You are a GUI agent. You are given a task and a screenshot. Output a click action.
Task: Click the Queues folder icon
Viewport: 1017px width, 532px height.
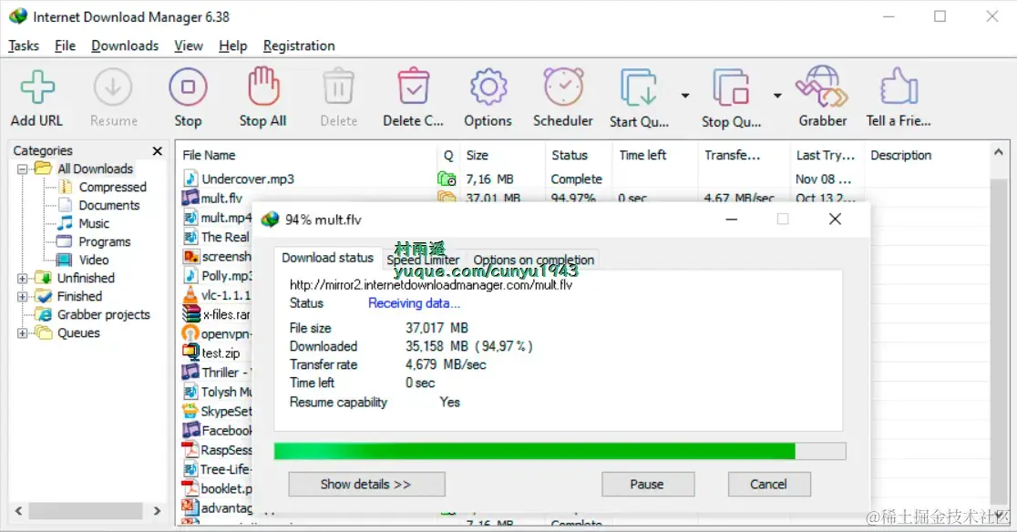pyautogui.click(x=44, y=332)
